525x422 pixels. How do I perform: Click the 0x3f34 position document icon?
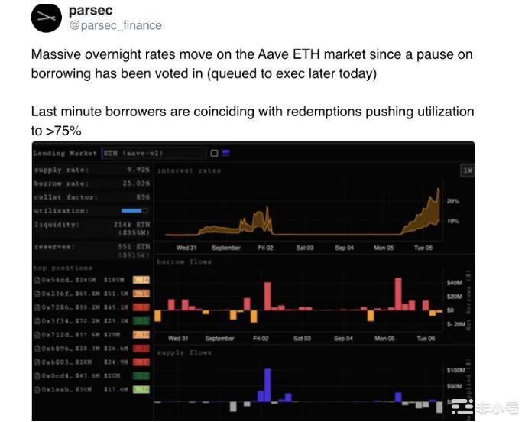point(36,321)
